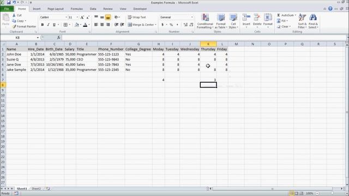Viewport: 349px width, 196px height.
Task: Click the Insert Function fx icon
Action: (58, 38)
